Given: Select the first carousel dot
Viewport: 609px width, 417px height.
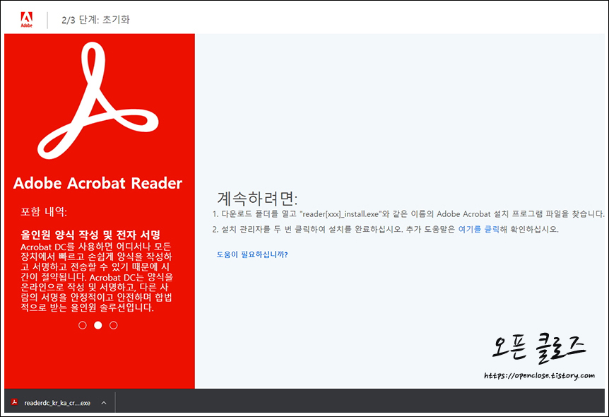Looking at the screenshot, I should [83, 325].
